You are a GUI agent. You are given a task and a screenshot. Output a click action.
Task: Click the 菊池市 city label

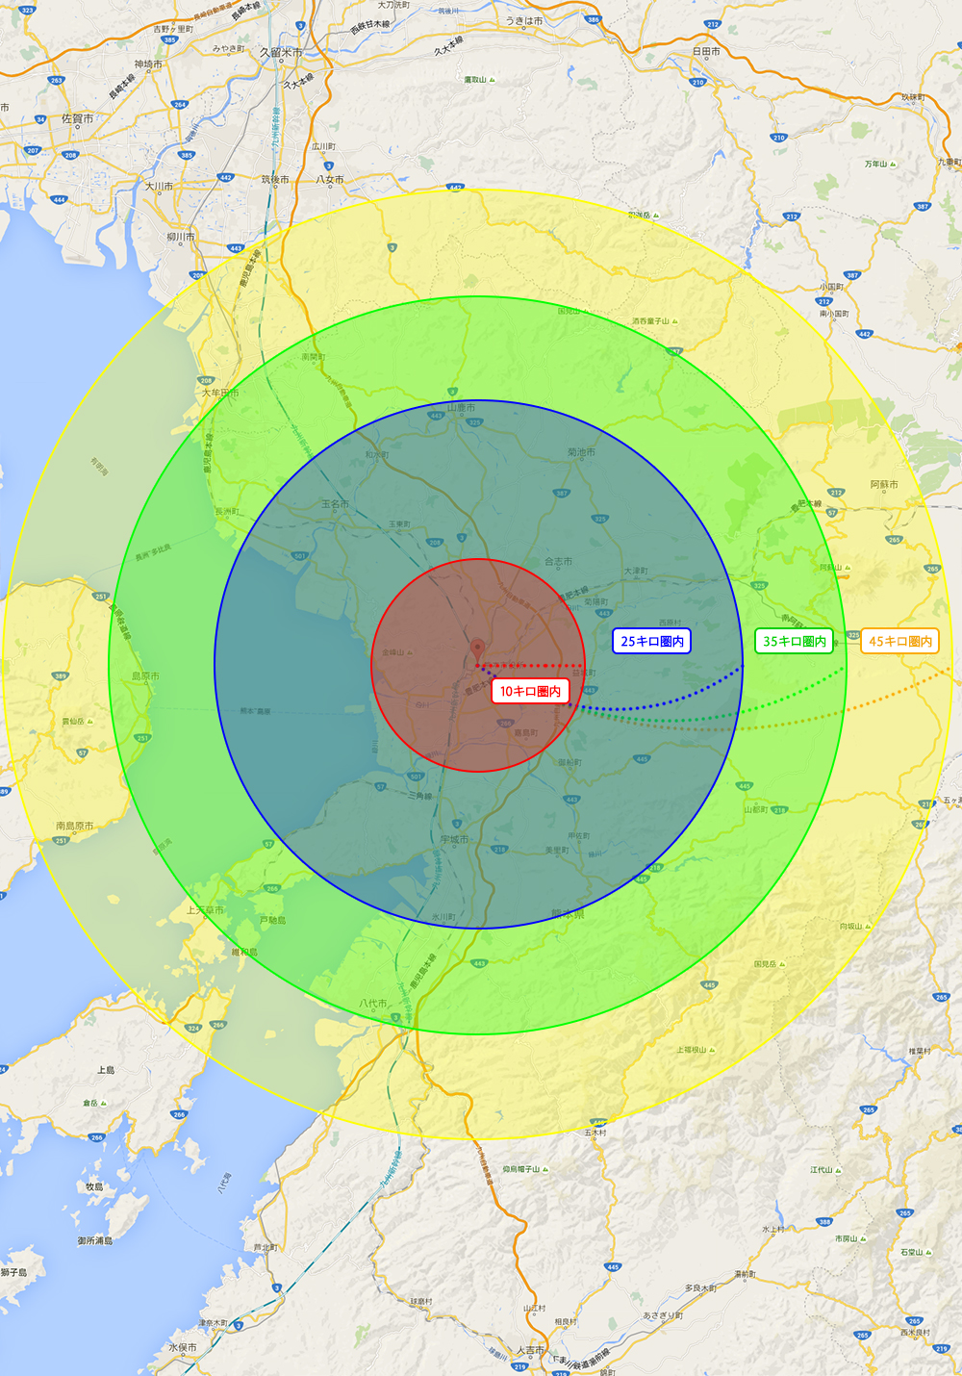pos(581,451)
